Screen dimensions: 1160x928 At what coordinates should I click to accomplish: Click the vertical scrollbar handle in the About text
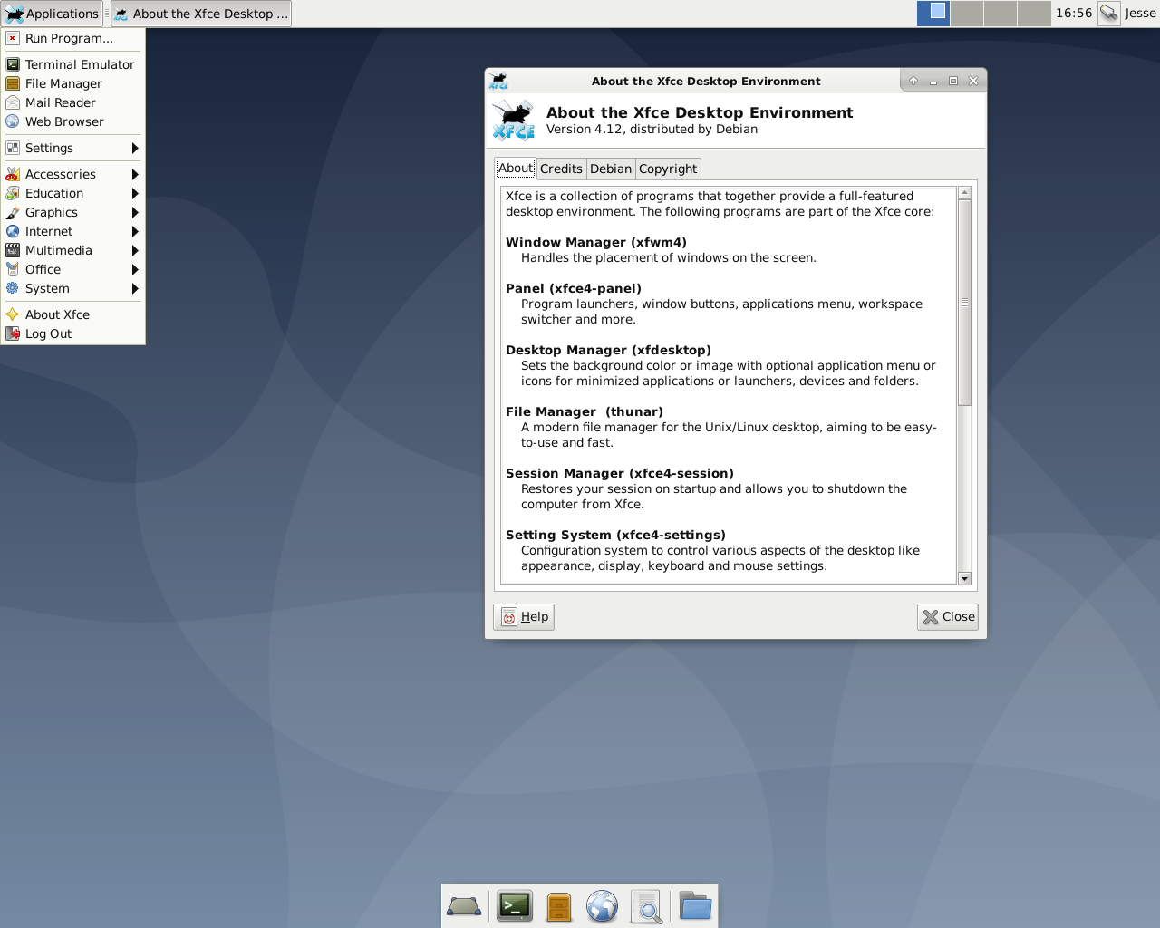click(x=964, y=302)
